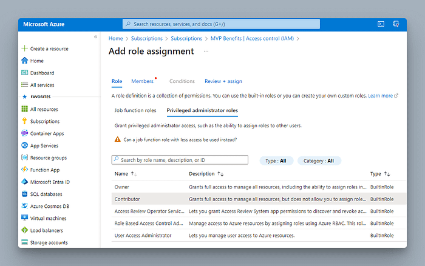Select the Contributor role row
This screenshot has width=425, height=266.
coord(259,199)
